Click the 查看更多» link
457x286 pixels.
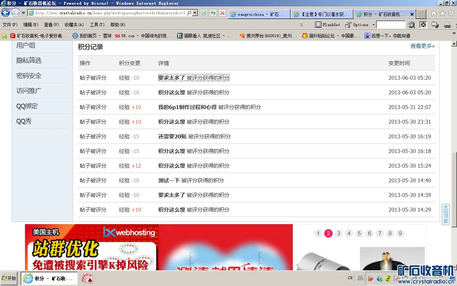422,46
